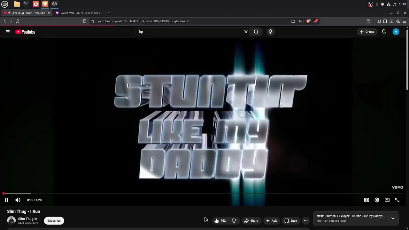Open the YouTube guide hamburger menu
The height and width of the screenshot is (230, 409).
coord(8,32)
